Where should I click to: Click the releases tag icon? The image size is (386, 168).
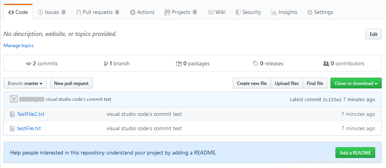256,63
